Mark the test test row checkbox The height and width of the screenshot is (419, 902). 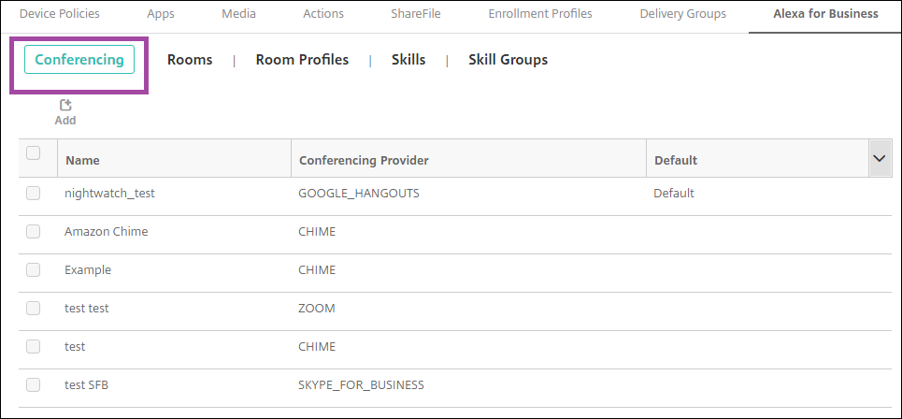tap(34, 308)
